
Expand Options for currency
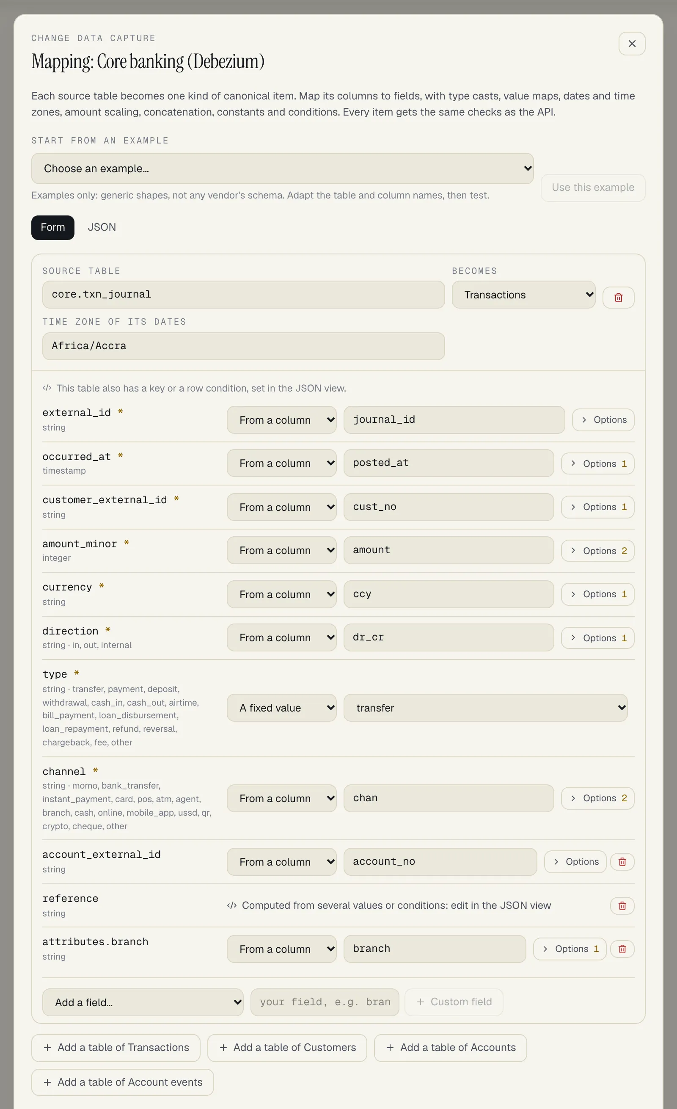coord(597,594)
